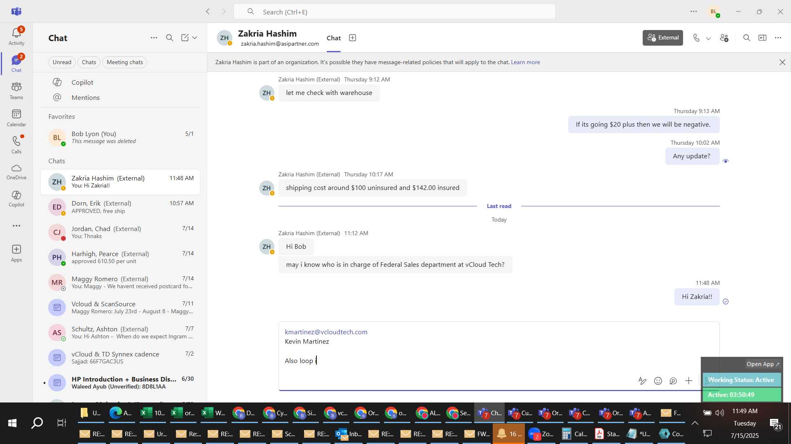This screenshot has width=791, height=444.
Task: Open chat with Schultz, Ashton
Action: pyautogui.click(x=120, y=333)
